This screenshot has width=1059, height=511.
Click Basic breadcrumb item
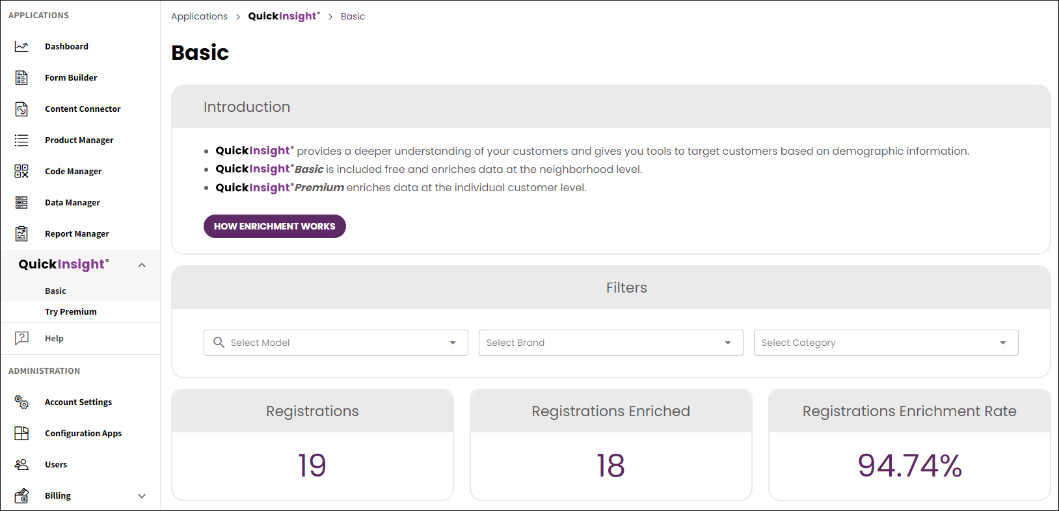[353, 16]
